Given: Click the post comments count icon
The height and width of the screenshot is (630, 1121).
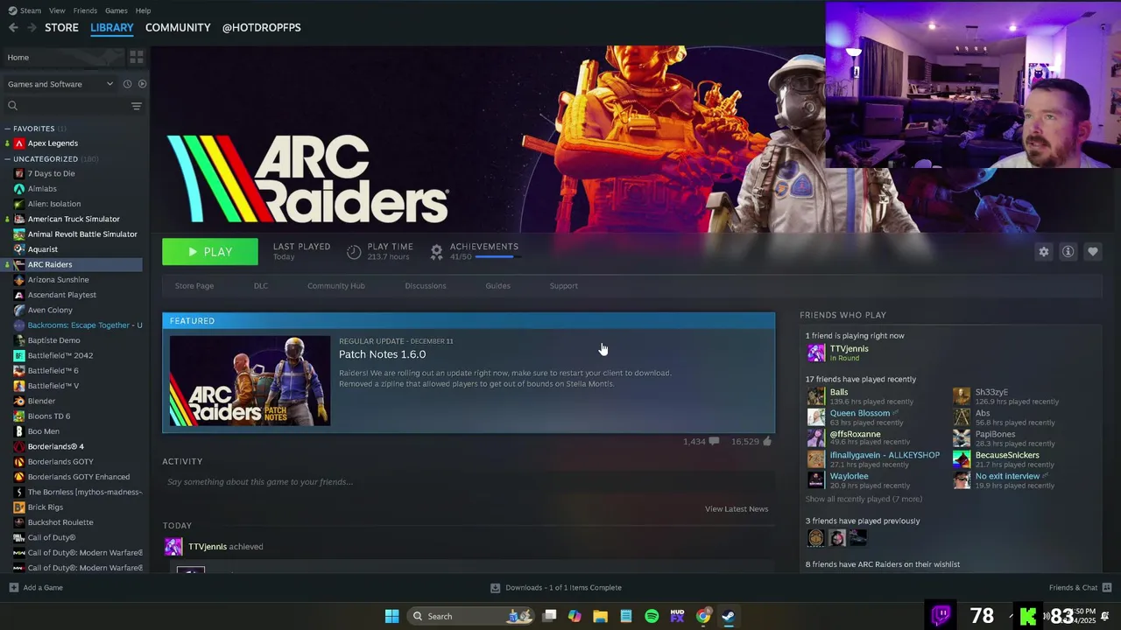Looking at the screenshot, I should [x=714, y=442].
